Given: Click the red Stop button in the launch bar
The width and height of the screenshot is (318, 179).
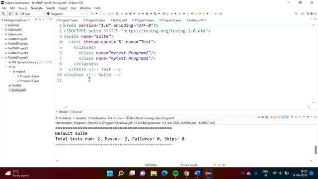Looking at the screenshot, I should click(x=16, y=13).
